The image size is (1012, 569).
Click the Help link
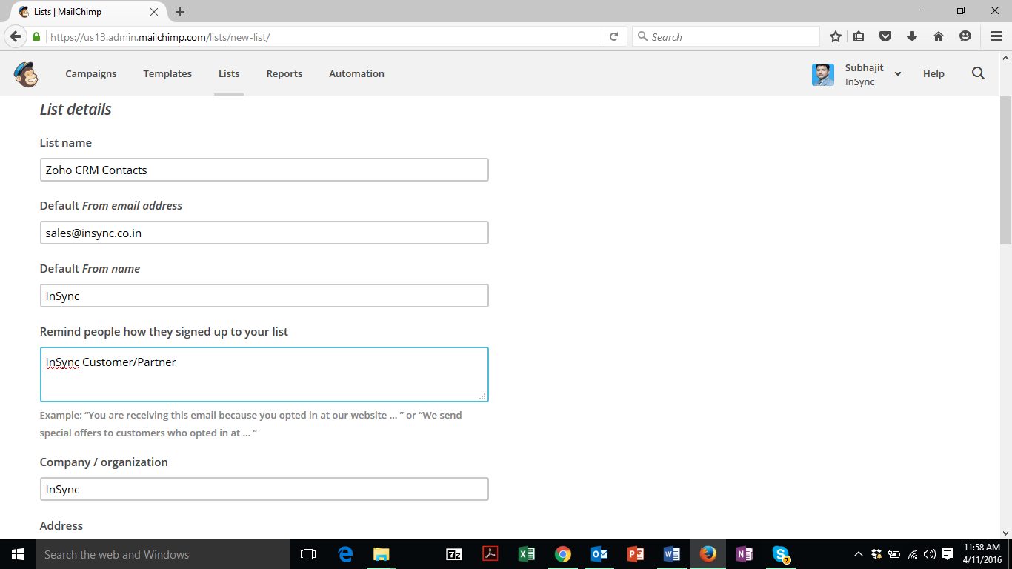(x=933, y=73)
